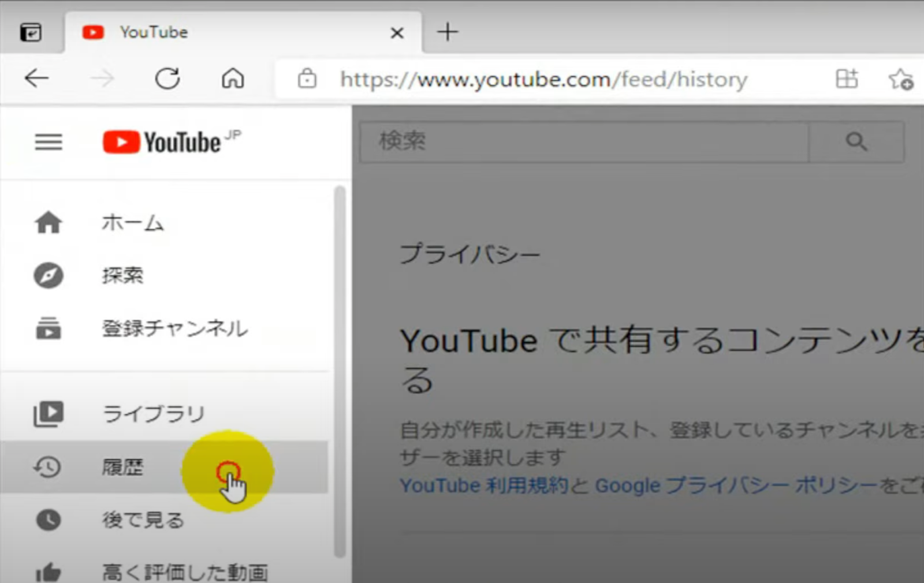The width and height of the screenshot is (924, 583).
Task: Open the YouTube 利用規約 link
Action: pyautogui.click(x=485, y=485)
